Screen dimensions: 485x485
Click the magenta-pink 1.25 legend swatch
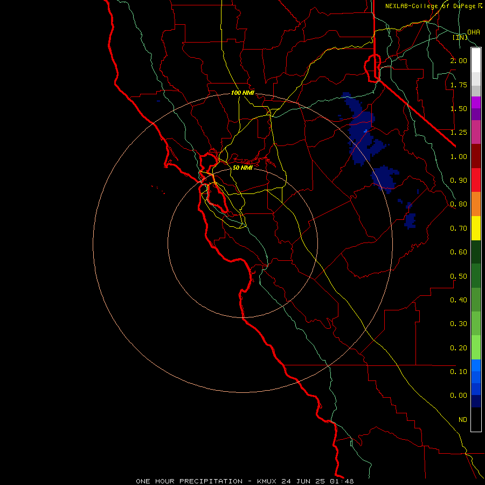click(x=476, y=132)
